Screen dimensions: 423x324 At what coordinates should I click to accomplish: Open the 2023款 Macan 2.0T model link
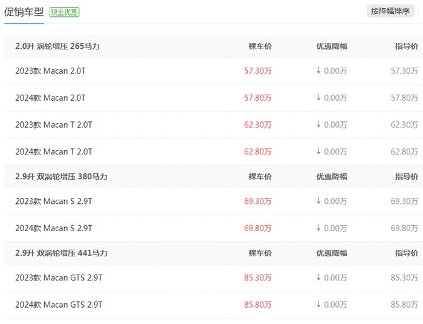pyautogui.click(x=50, y=71)
